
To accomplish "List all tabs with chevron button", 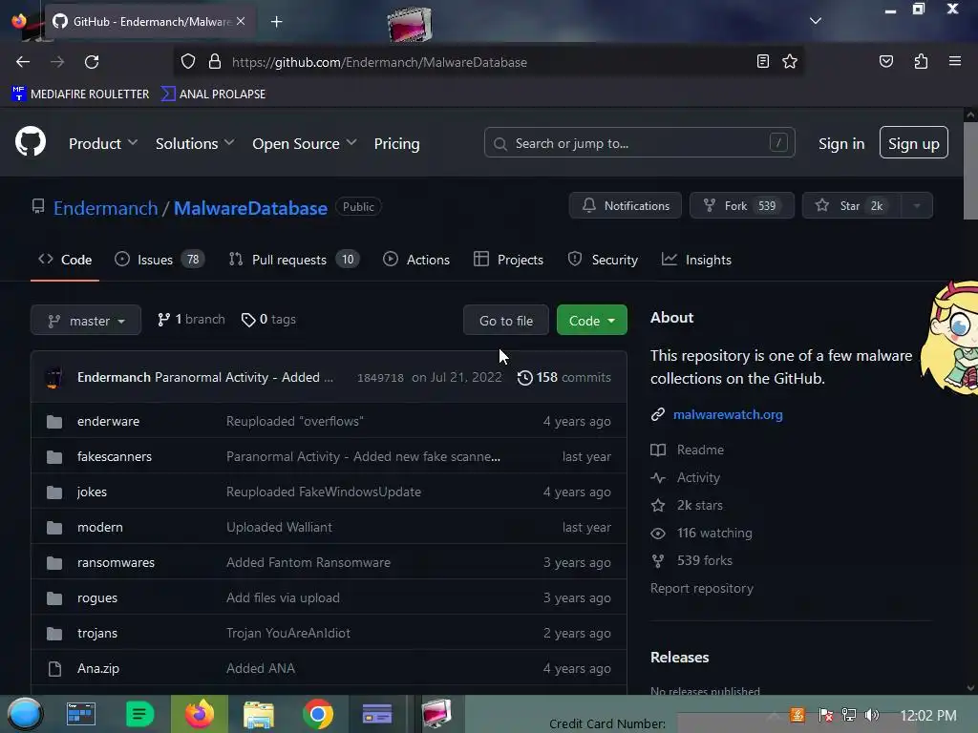I will click(x=816, y=21).
